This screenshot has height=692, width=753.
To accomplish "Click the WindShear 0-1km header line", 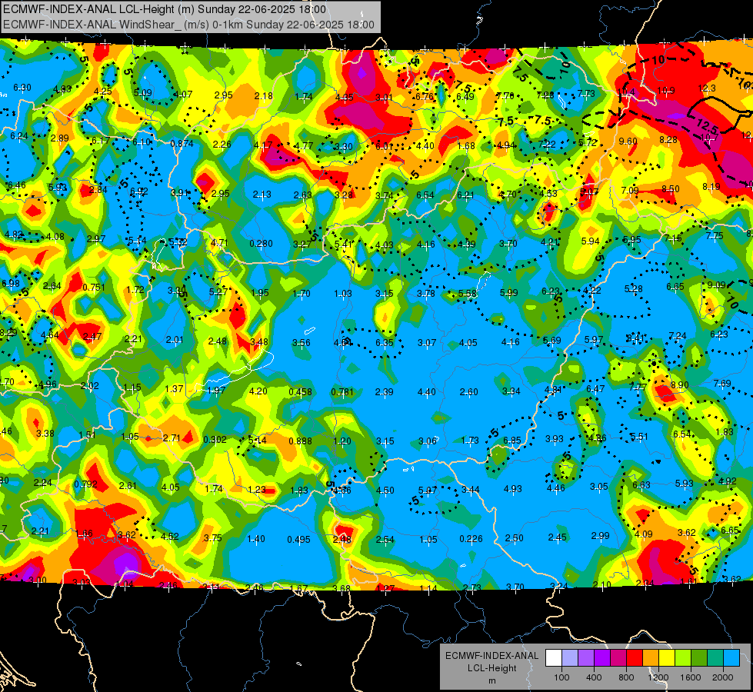I will click(188, 25).
